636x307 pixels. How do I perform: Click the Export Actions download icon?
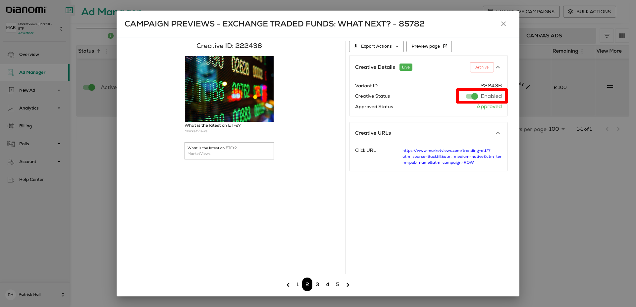356,46
